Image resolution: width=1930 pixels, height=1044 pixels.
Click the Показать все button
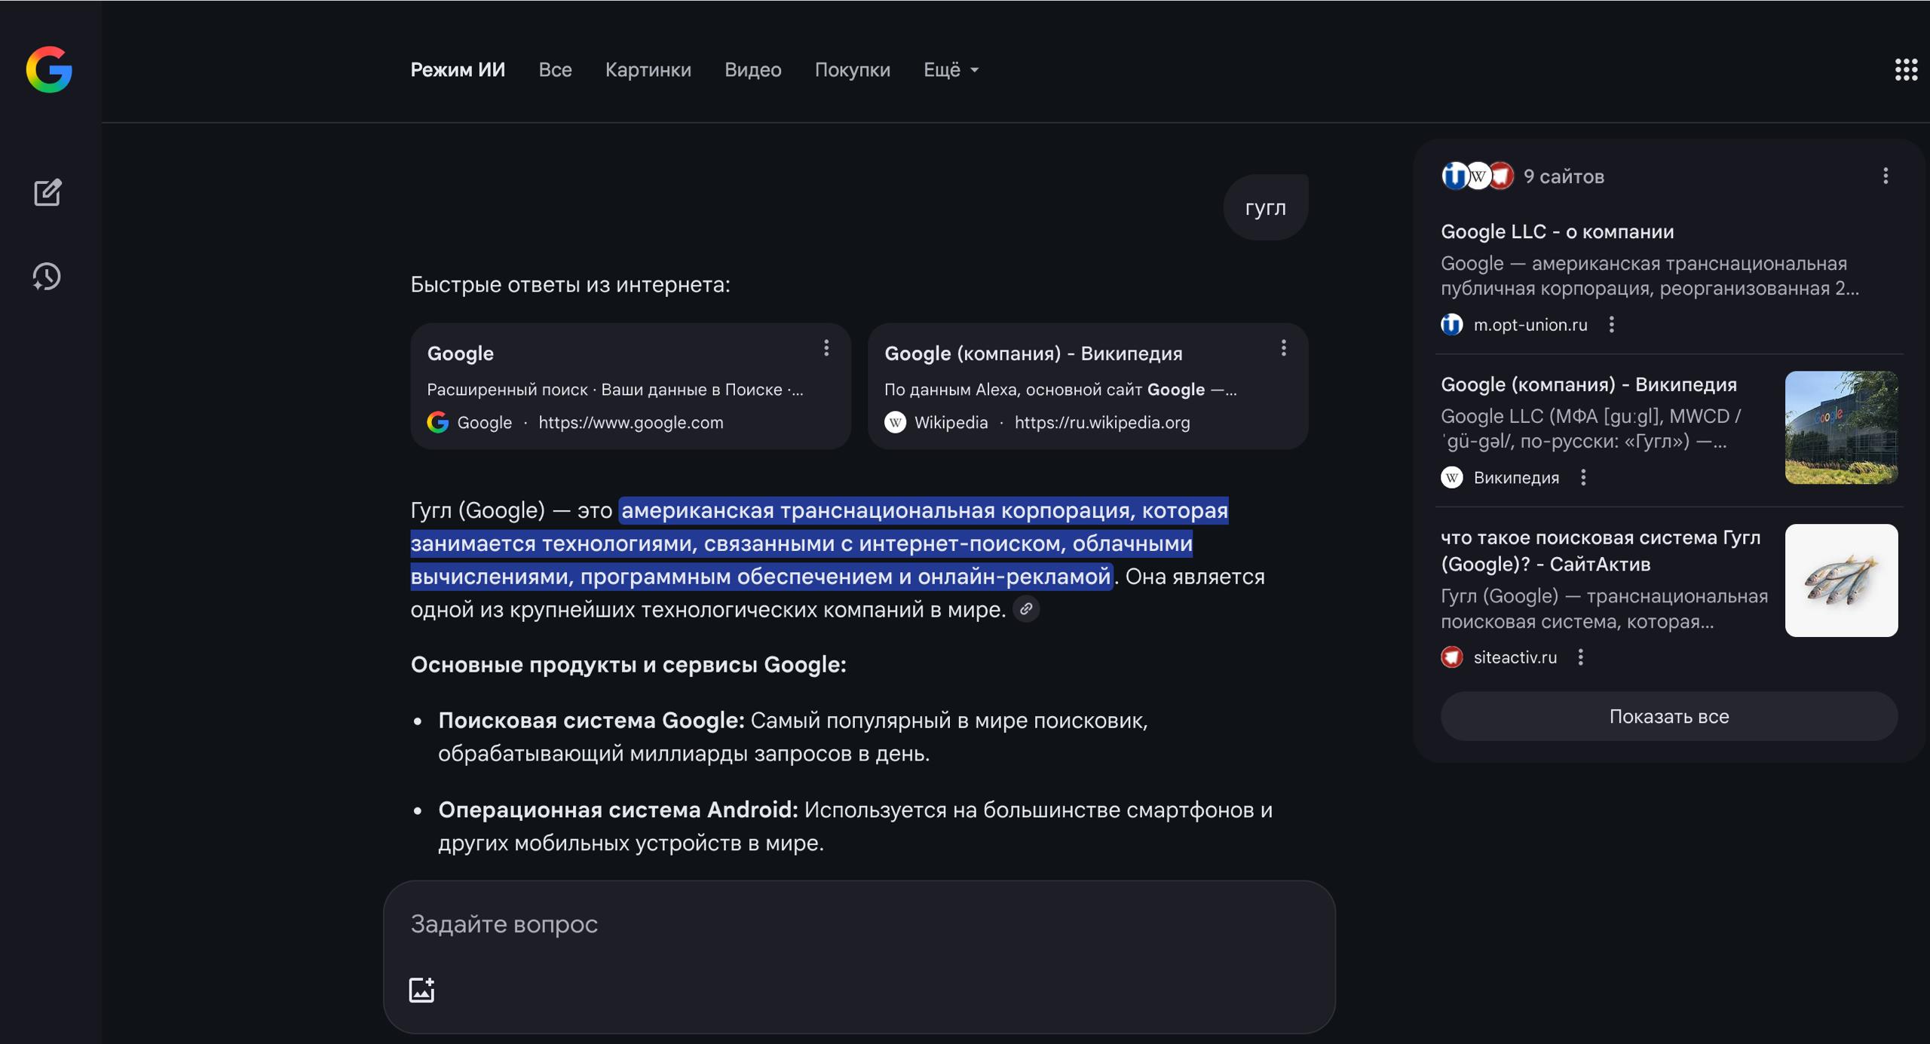point(1668,716)
